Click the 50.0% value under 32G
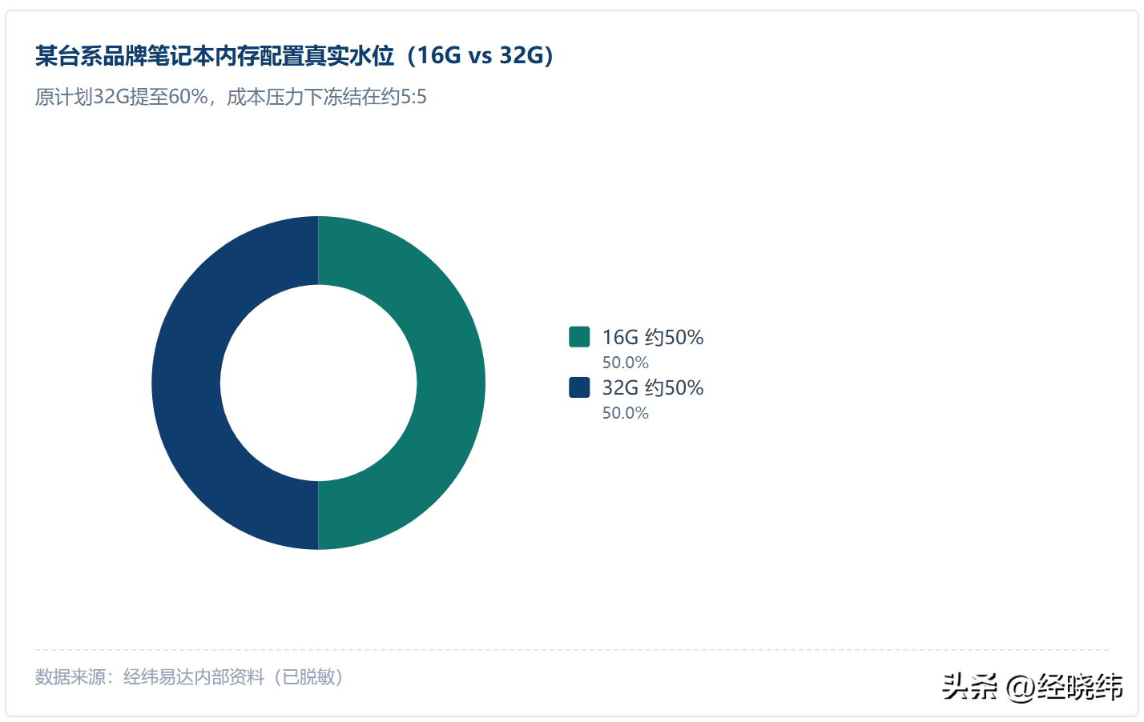 pyautogui.click(x=626, y=413)
